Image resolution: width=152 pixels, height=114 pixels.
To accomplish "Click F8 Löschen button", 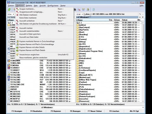I will pyautogui.click(x=114, y=111).
